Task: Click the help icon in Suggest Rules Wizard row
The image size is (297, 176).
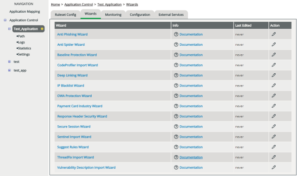Action: click(176, 147)
